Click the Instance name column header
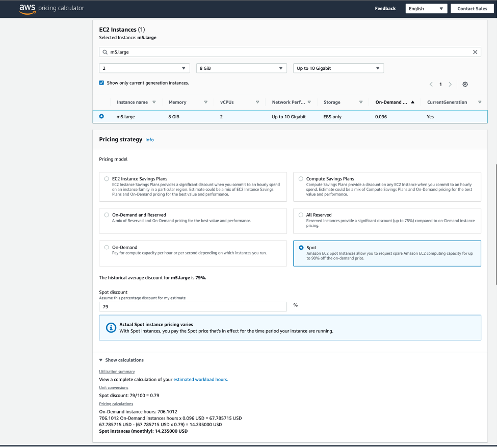The width and height of the screenshot is (498, 447). point(132,102)
